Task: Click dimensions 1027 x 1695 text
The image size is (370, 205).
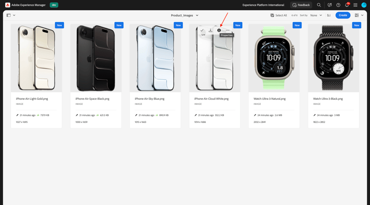Action: point(22,122)
